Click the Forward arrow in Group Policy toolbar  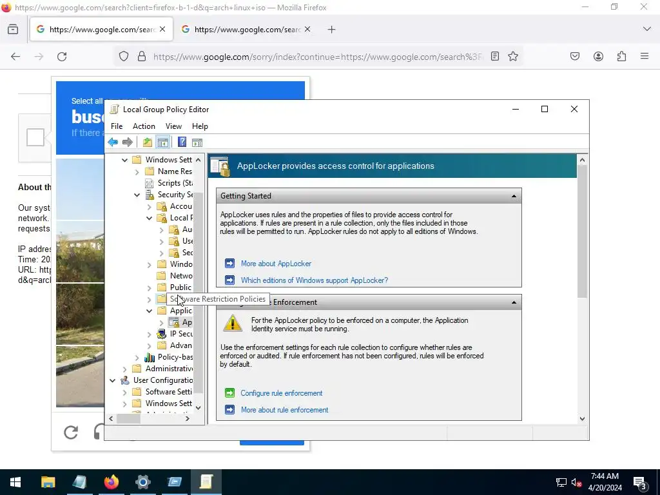(128, 142)
